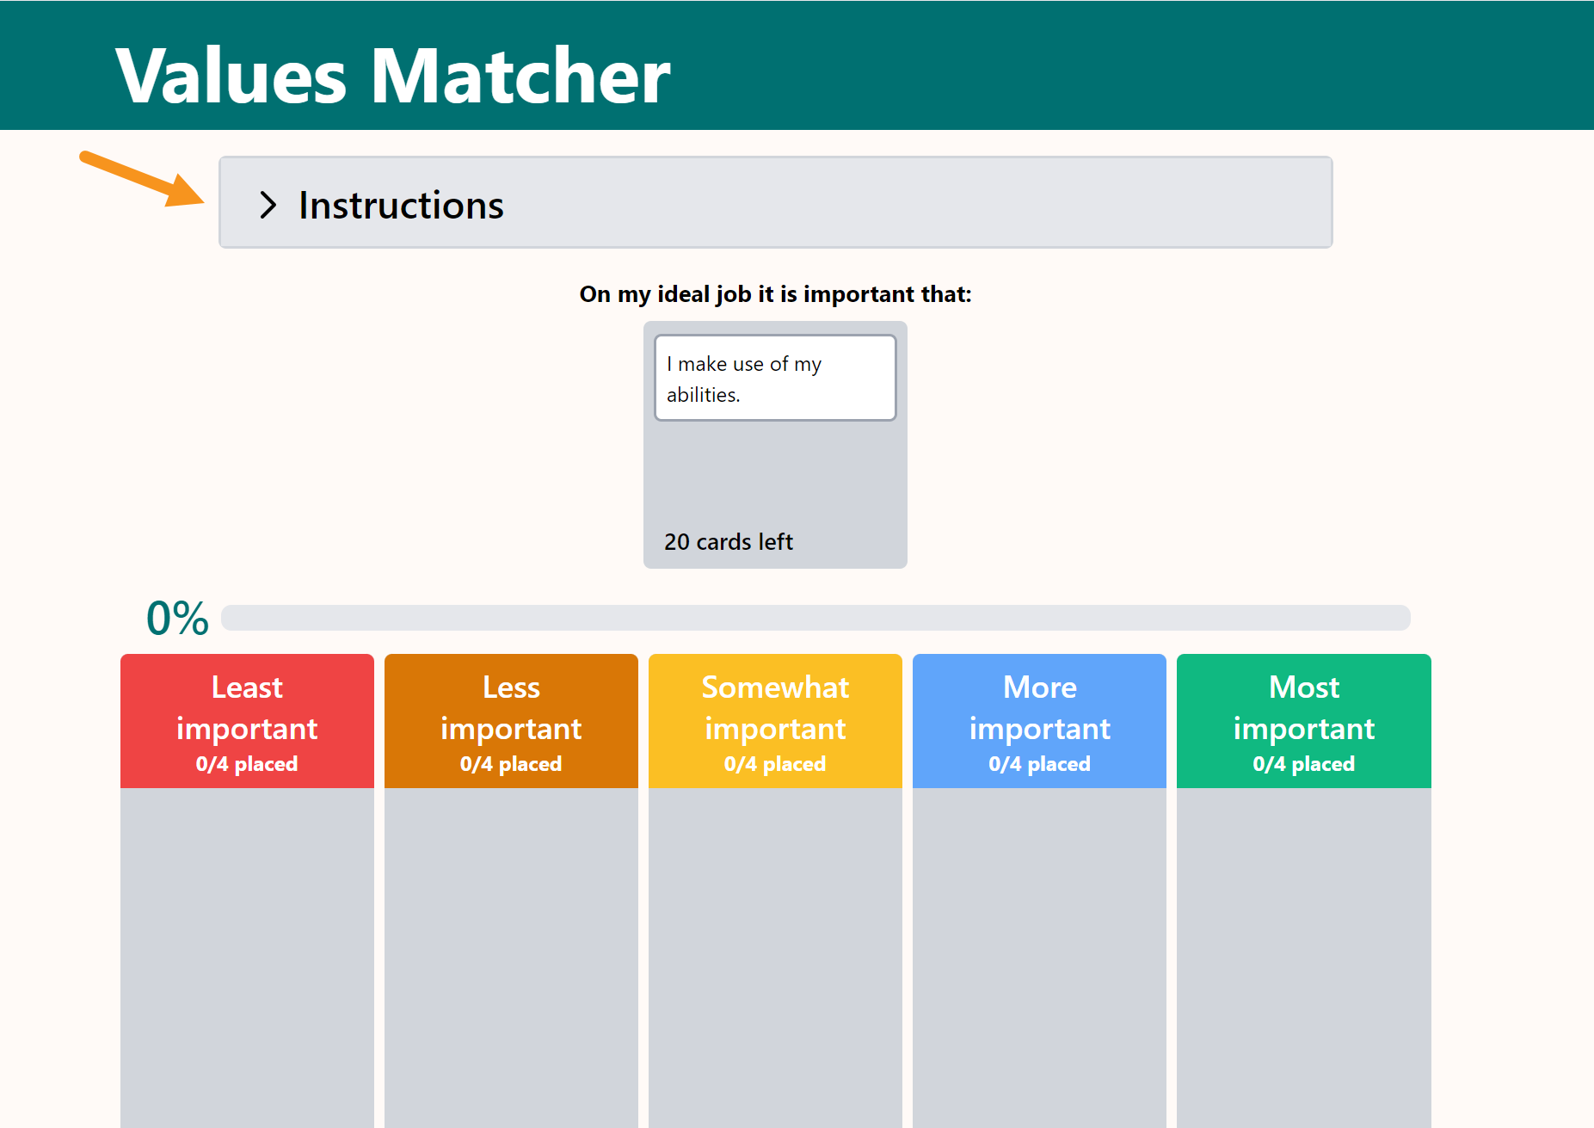The width and height of the screenshot is (1594, 1128).
Task: Click the '0/4 placed' counter under Most important
Action: coord(1304,764)
